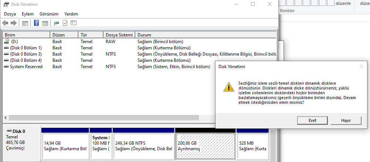Select the (D:) volume row

139,42
